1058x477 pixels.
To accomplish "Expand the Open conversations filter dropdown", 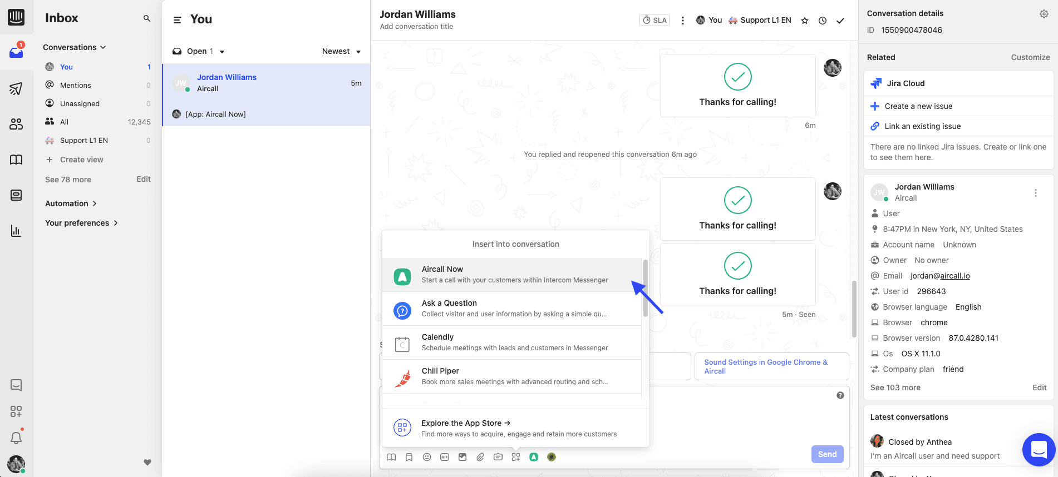I will (199, 51).
